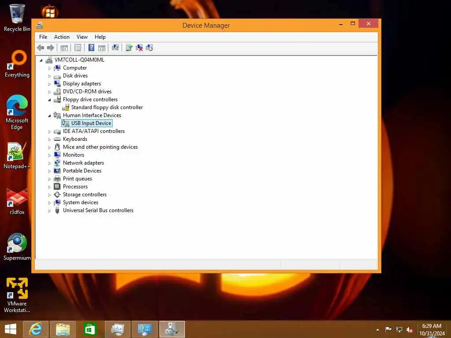Viewport: 451px width, 338px height.
Task: Expand the Keyboards category
Action: pyautogui.click(x=49, y=140)
